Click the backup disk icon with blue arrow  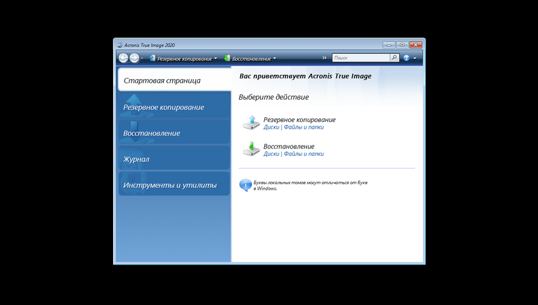click(251, 123)
